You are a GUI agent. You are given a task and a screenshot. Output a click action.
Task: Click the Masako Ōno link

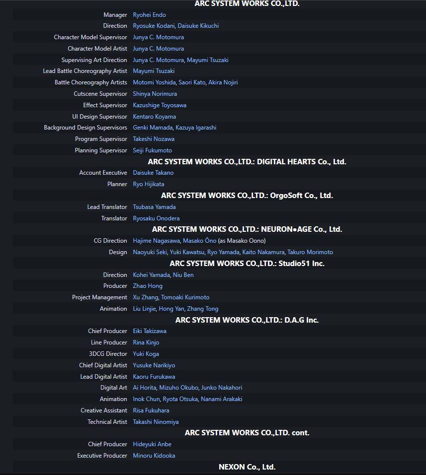(200, 241)
